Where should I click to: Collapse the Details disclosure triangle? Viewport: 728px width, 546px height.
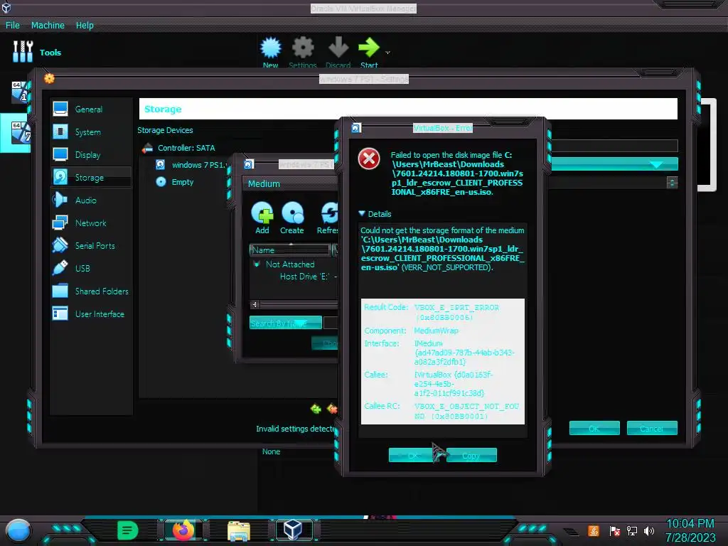[362, 213]
